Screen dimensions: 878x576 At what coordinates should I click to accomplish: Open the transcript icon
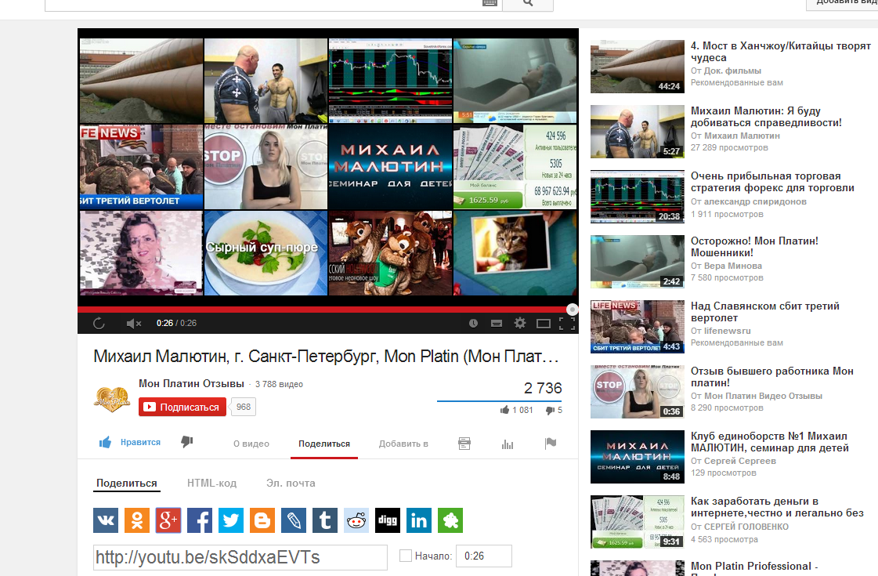464,444
